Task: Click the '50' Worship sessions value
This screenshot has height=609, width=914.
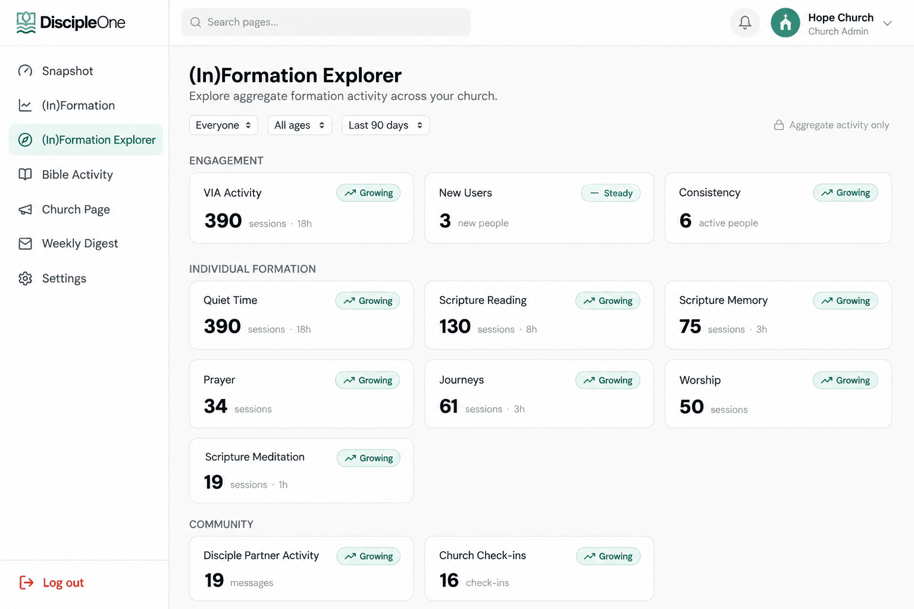Action: click(x=691, y=407)
